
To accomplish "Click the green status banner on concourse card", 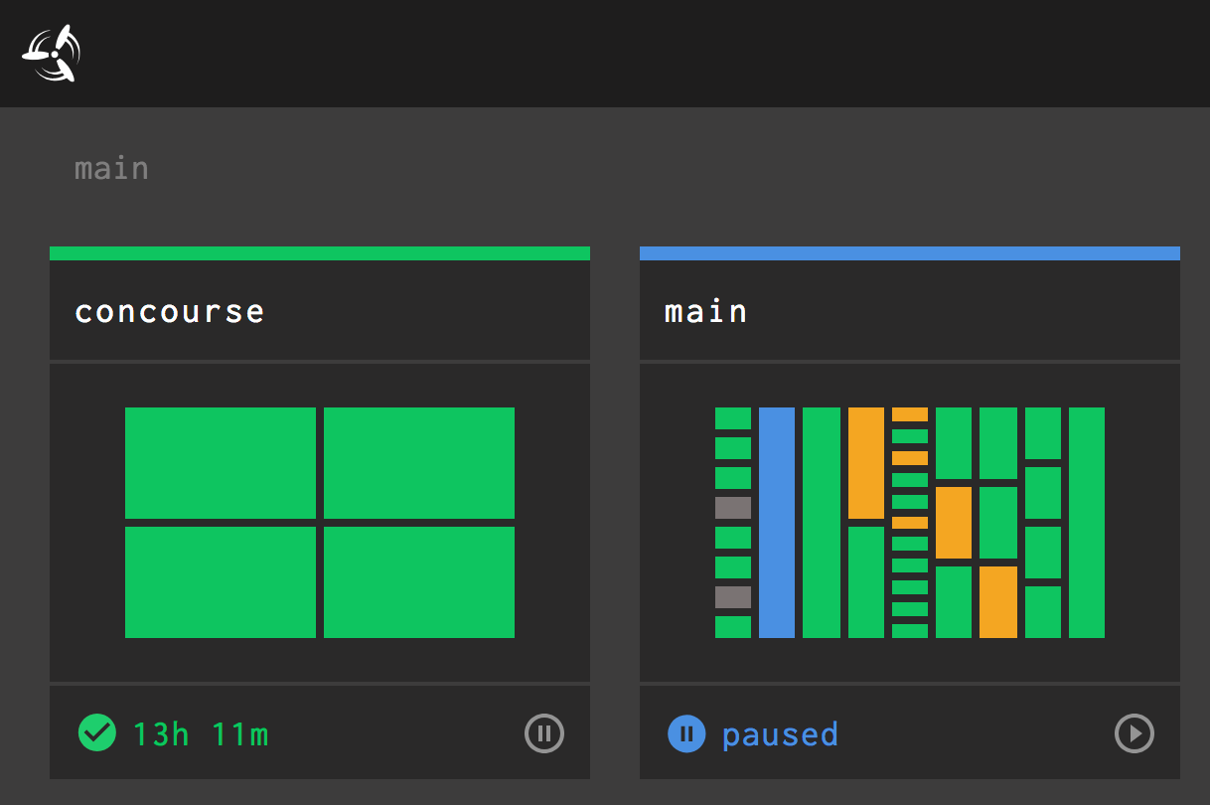I will [319, 253].
